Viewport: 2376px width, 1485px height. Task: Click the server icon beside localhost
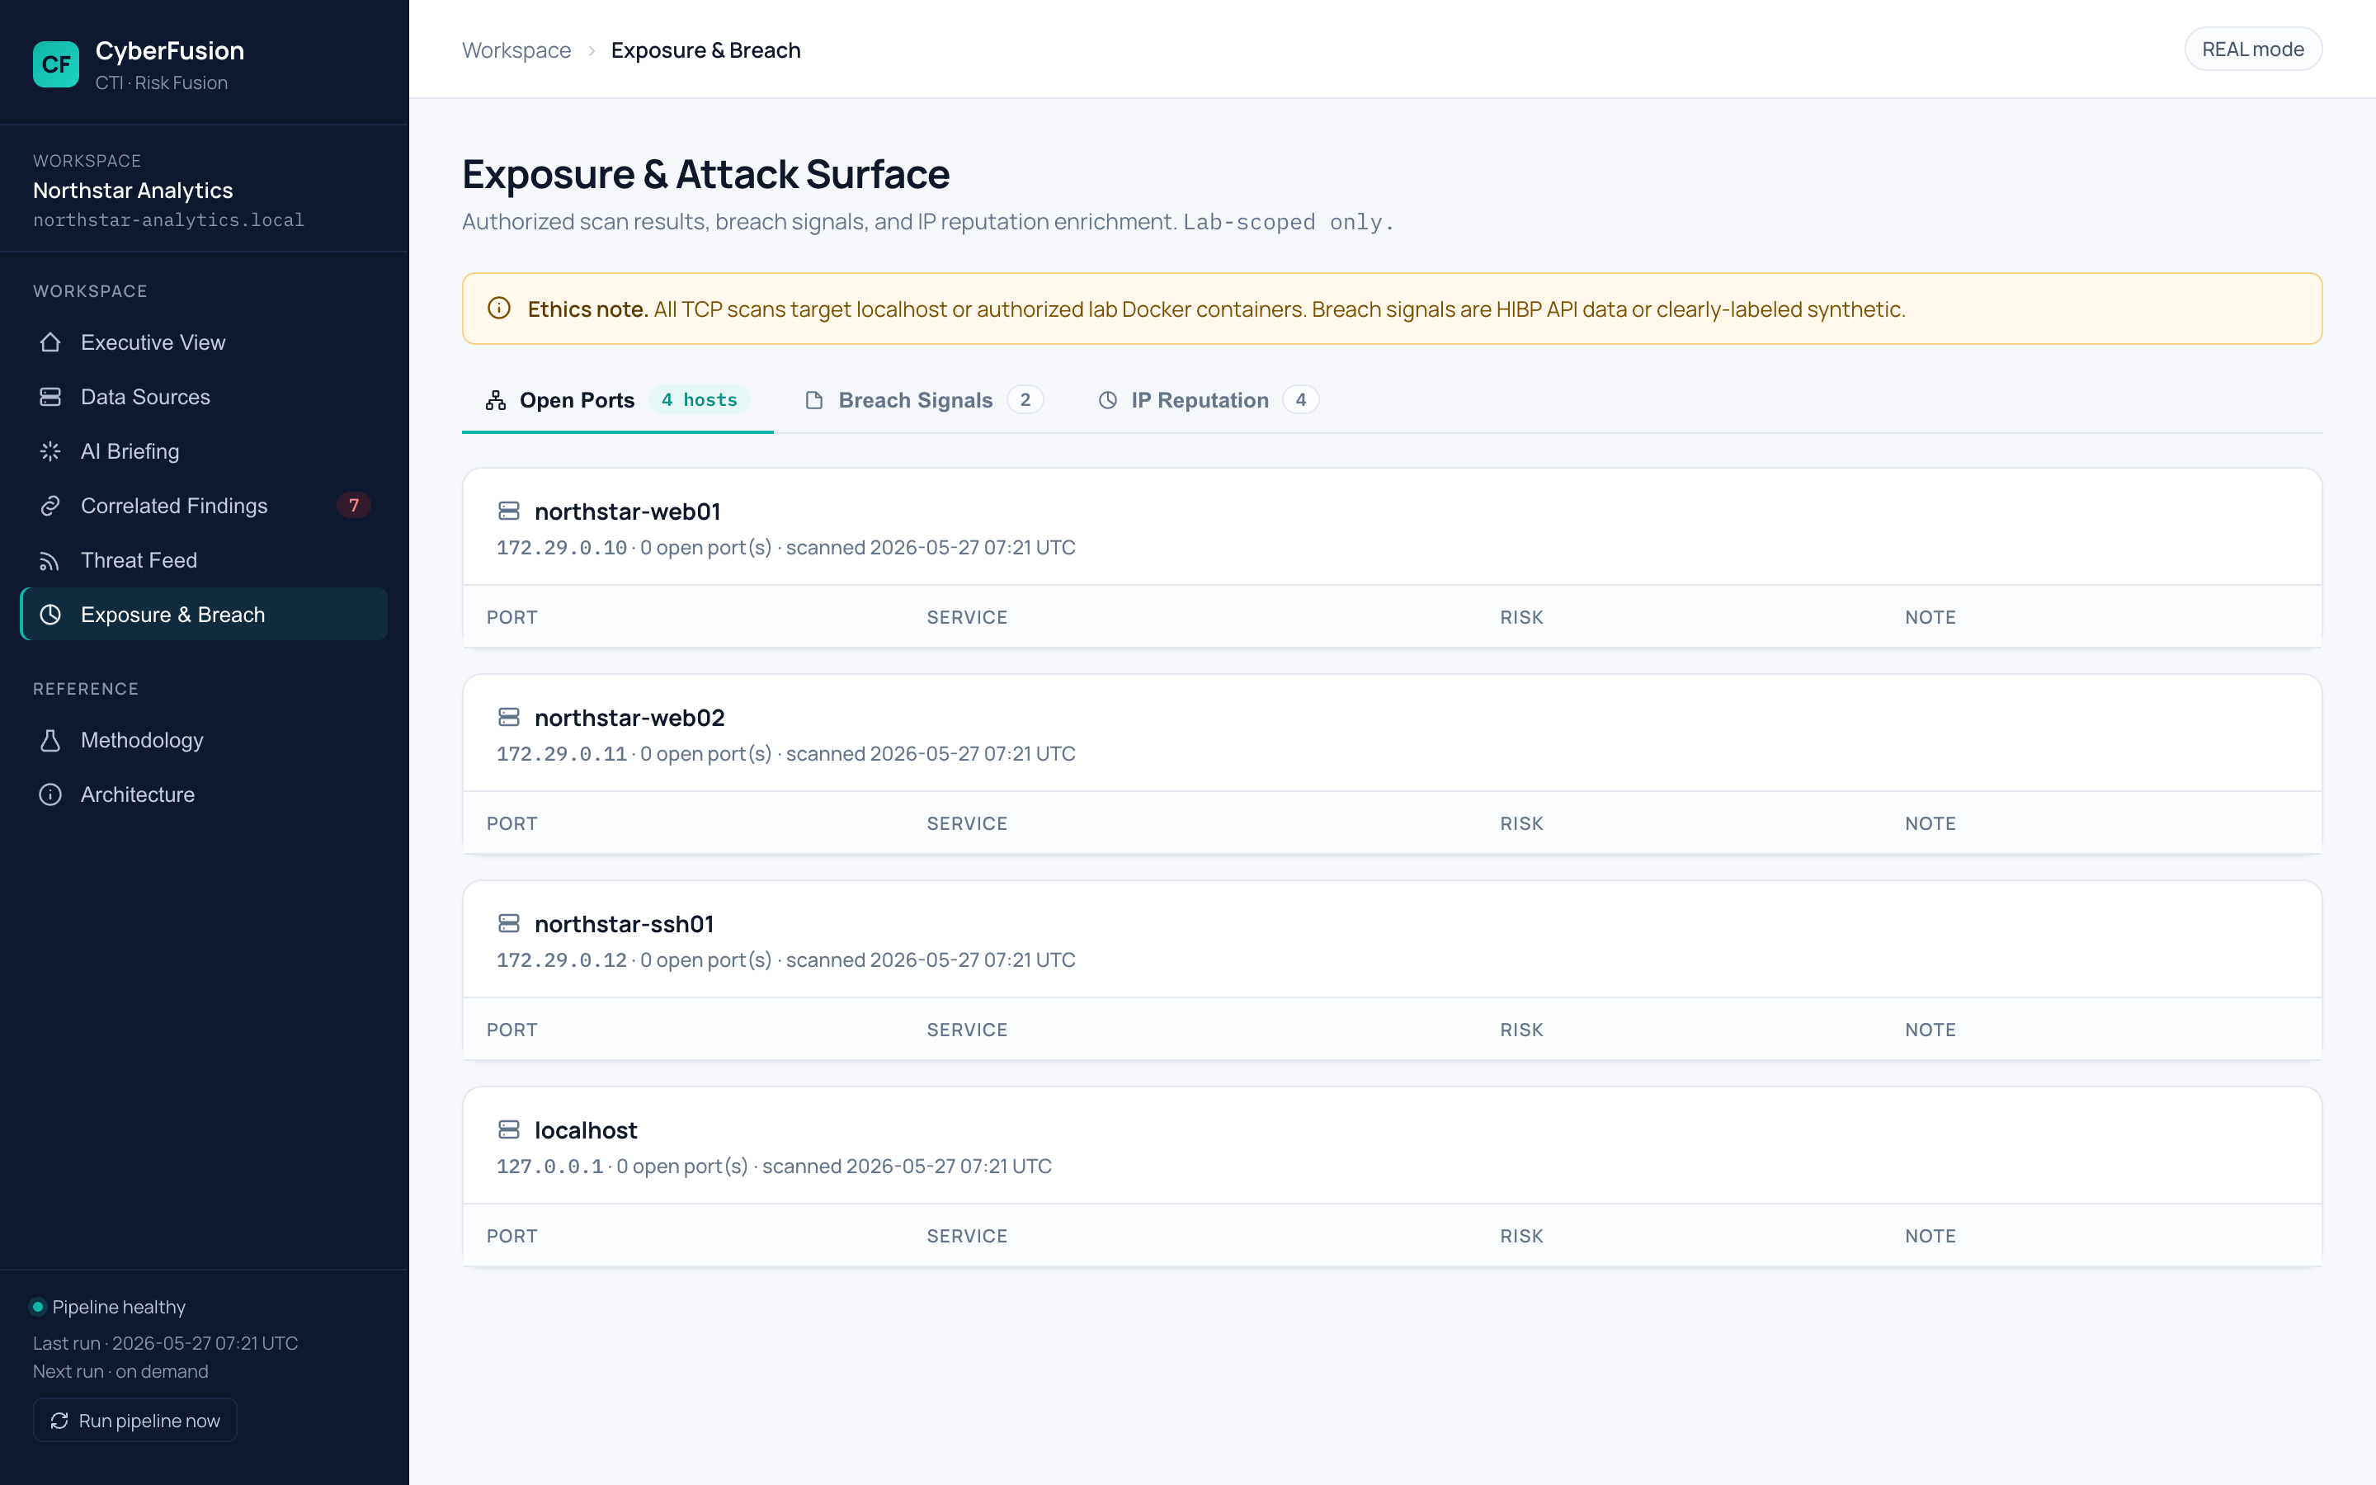click(508, 1129)
